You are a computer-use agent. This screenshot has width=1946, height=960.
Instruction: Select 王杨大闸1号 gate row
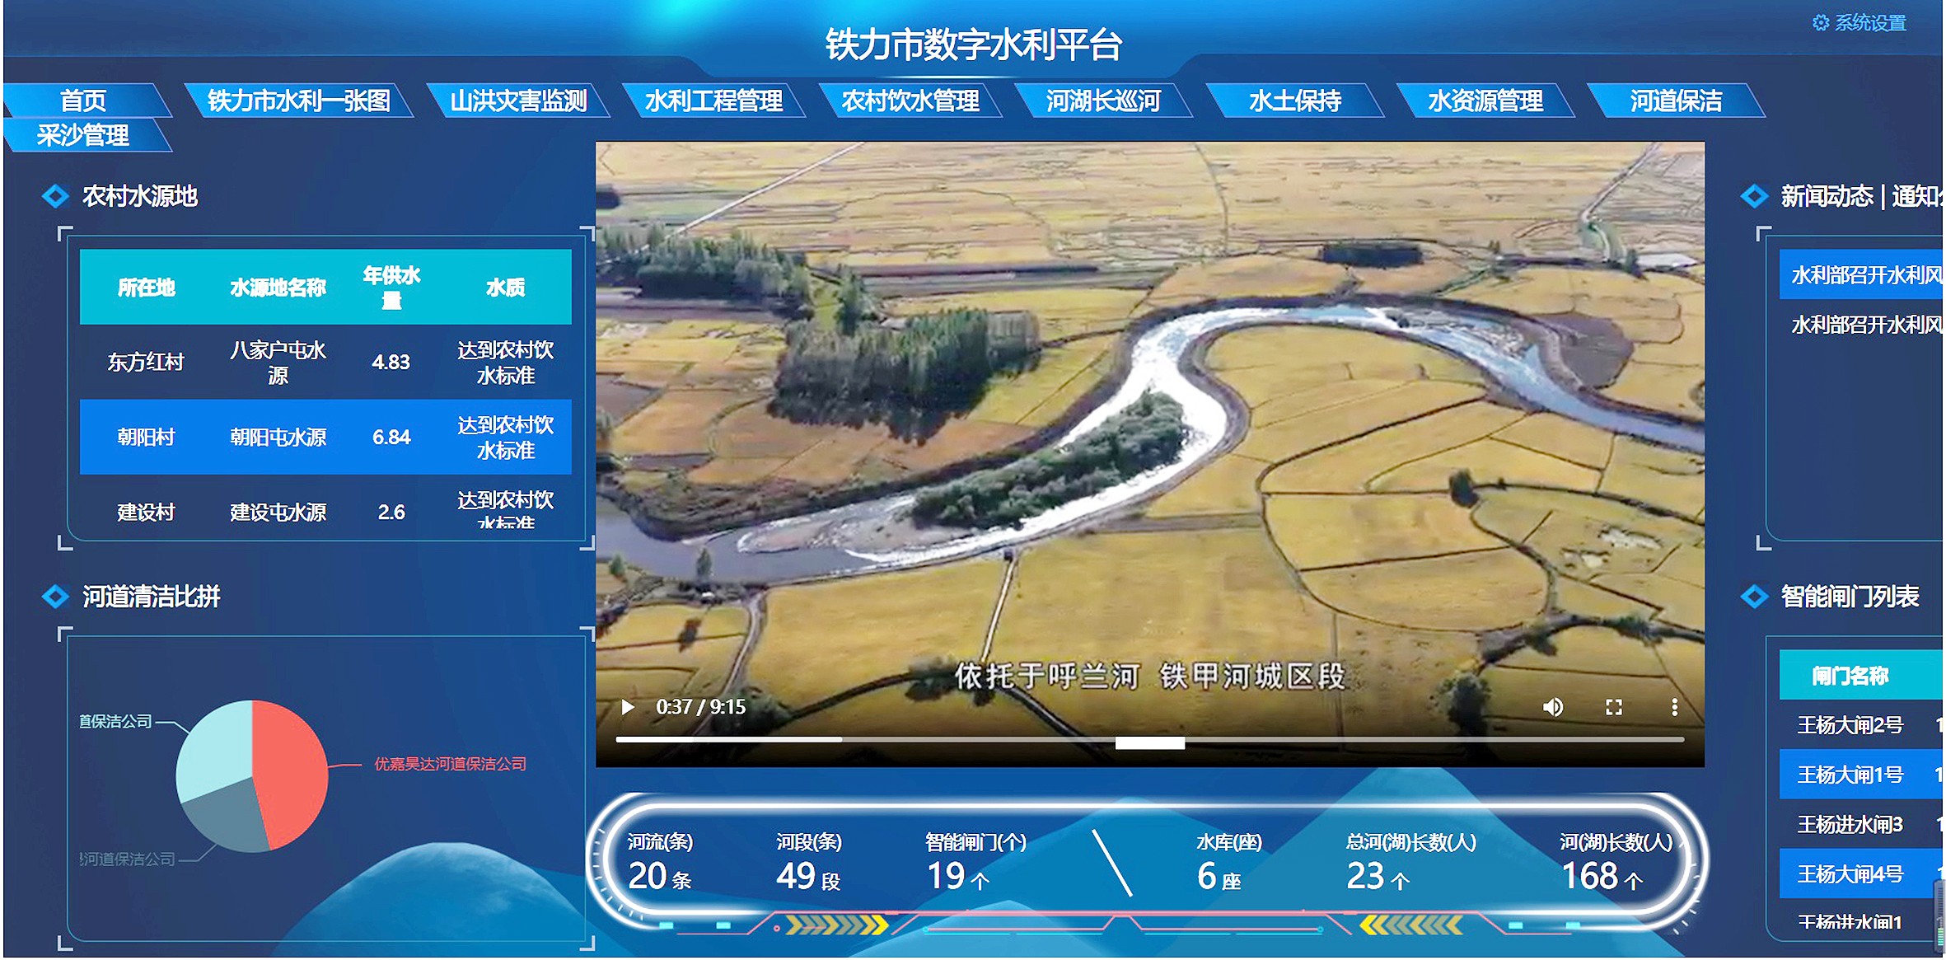[x=1860, y=775]
